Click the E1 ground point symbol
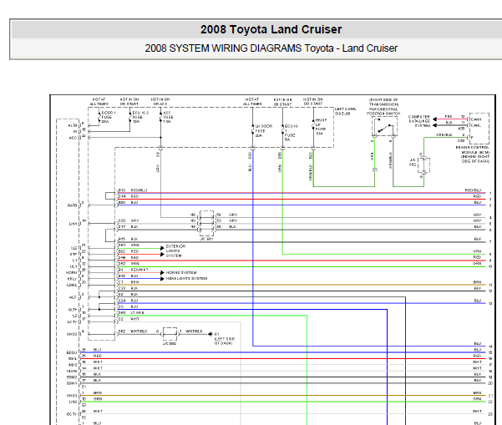Image resolution: width=502 pixels, height=425 pixels. 210,334
